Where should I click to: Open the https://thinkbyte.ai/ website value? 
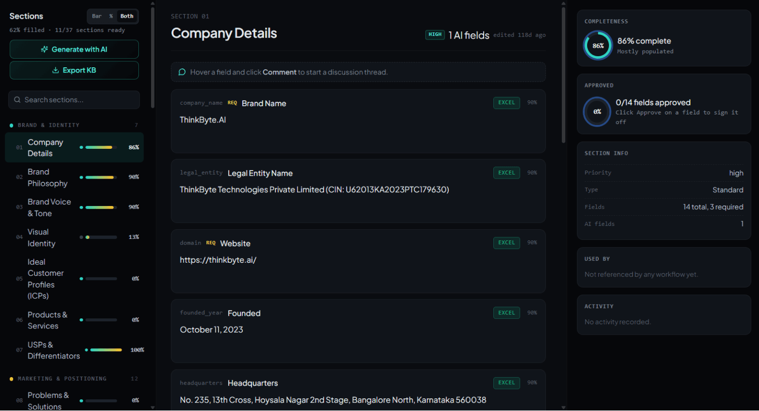point(219,260)
